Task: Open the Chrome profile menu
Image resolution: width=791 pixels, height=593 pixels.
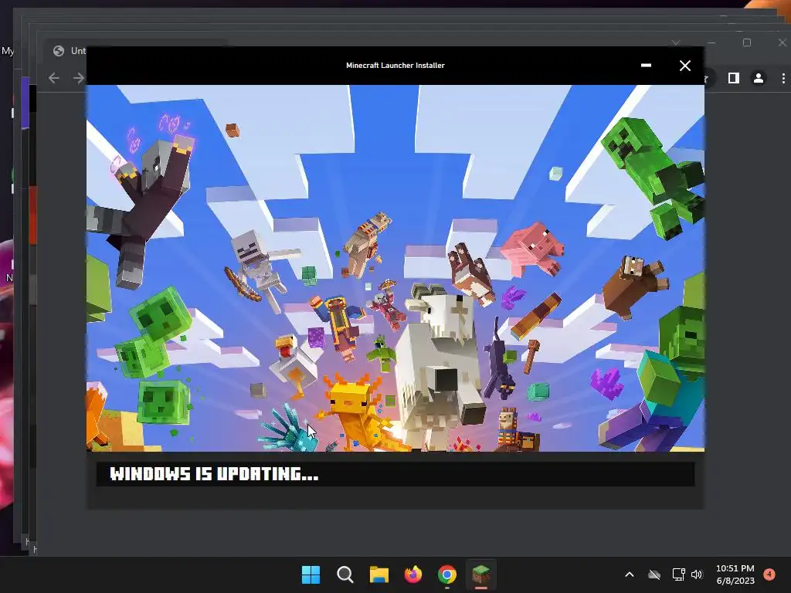Action: point(759,78)
